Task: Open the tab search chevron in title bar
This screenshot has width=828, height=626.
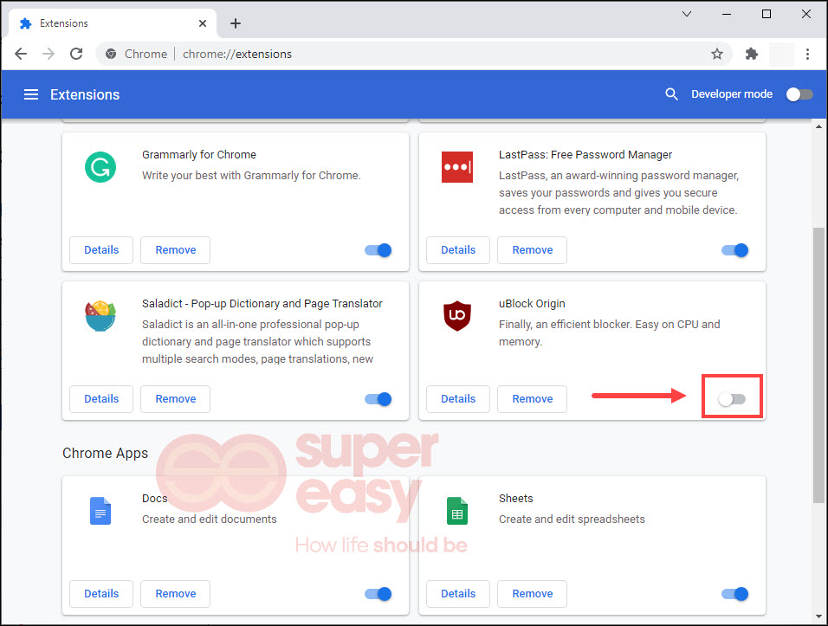Action: pyautogui.click(x=687, y=14)
